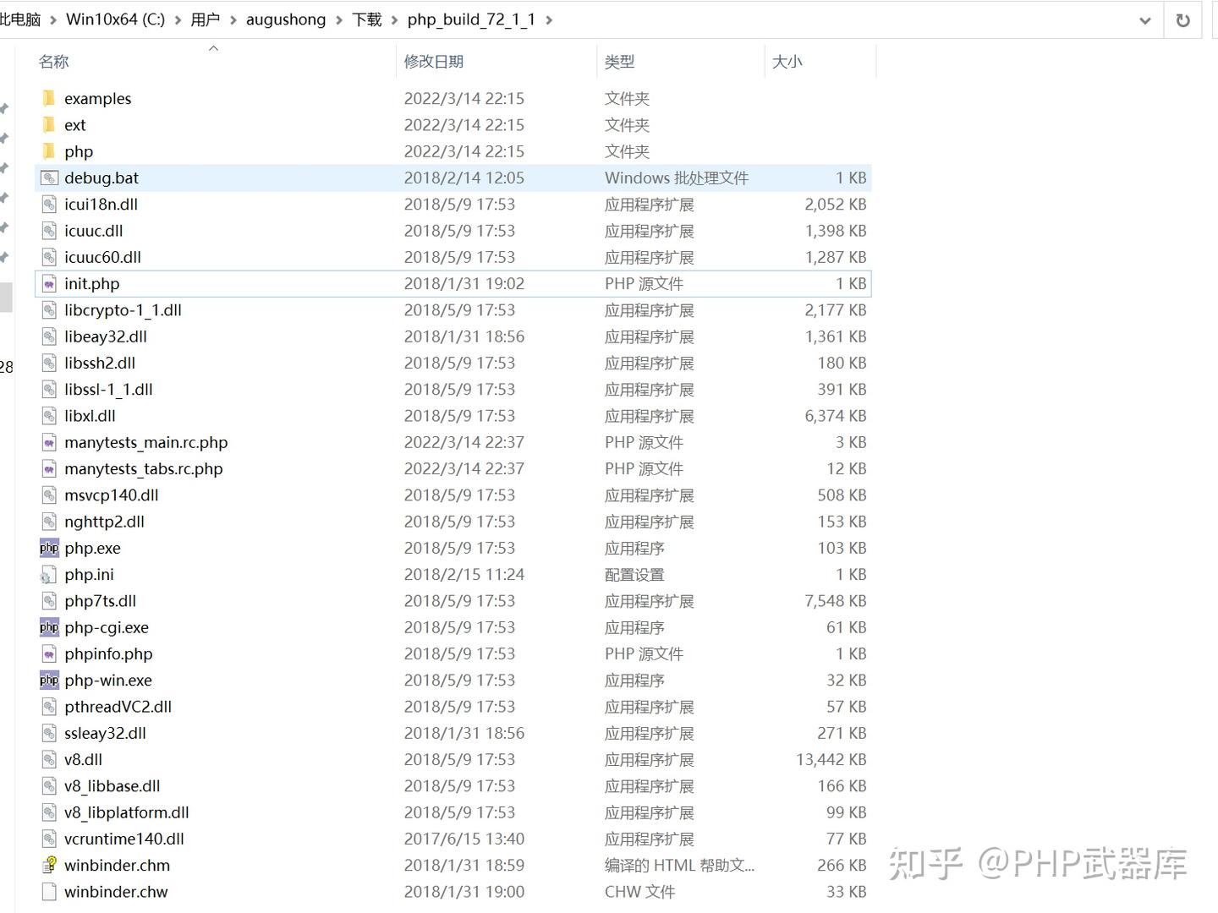This screenshot has height=913, width=1218.
Task: Select the file named libcrypto-1_1.dll
Action: coord(123,310)
